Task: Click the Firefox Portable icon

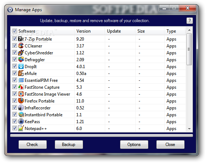Action: pos(21,101)
